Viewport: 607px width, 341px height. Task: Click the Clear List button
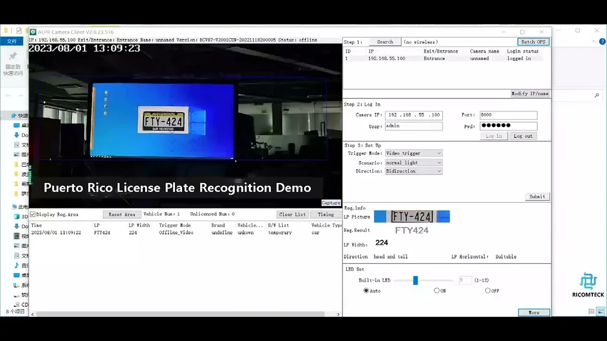coord(293,214)
